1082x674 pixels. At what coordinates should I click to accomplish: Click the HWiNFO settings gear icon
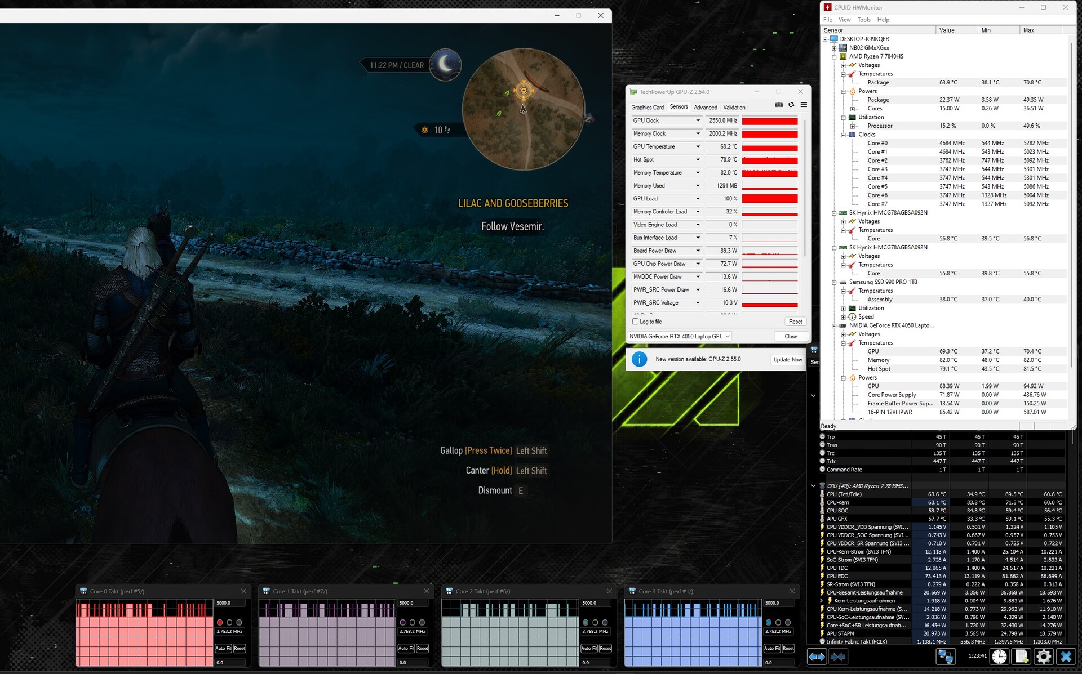(x=1043, y=656)
